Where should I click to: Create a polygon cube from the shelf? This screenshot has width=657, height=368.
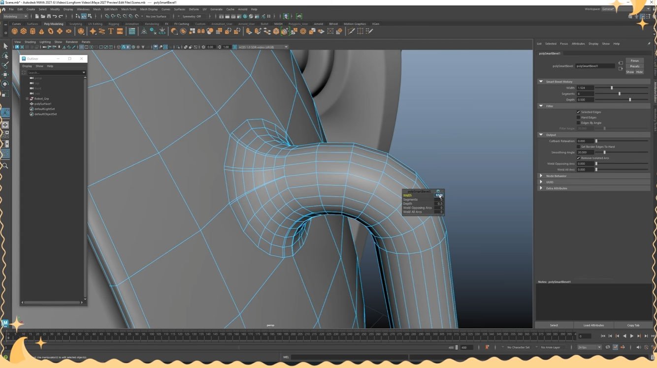23,31
